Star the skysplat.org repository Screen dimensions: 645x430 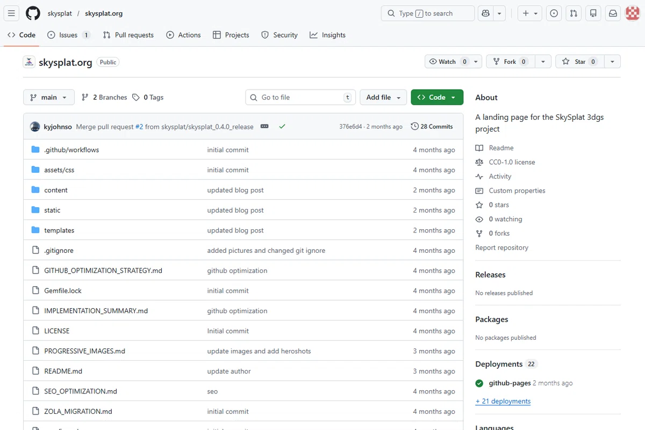(579, 62)
